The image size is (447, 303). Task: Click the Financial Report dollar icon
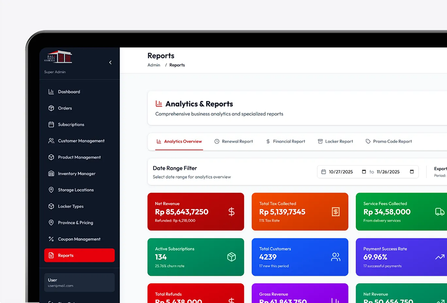coord(268,141)
